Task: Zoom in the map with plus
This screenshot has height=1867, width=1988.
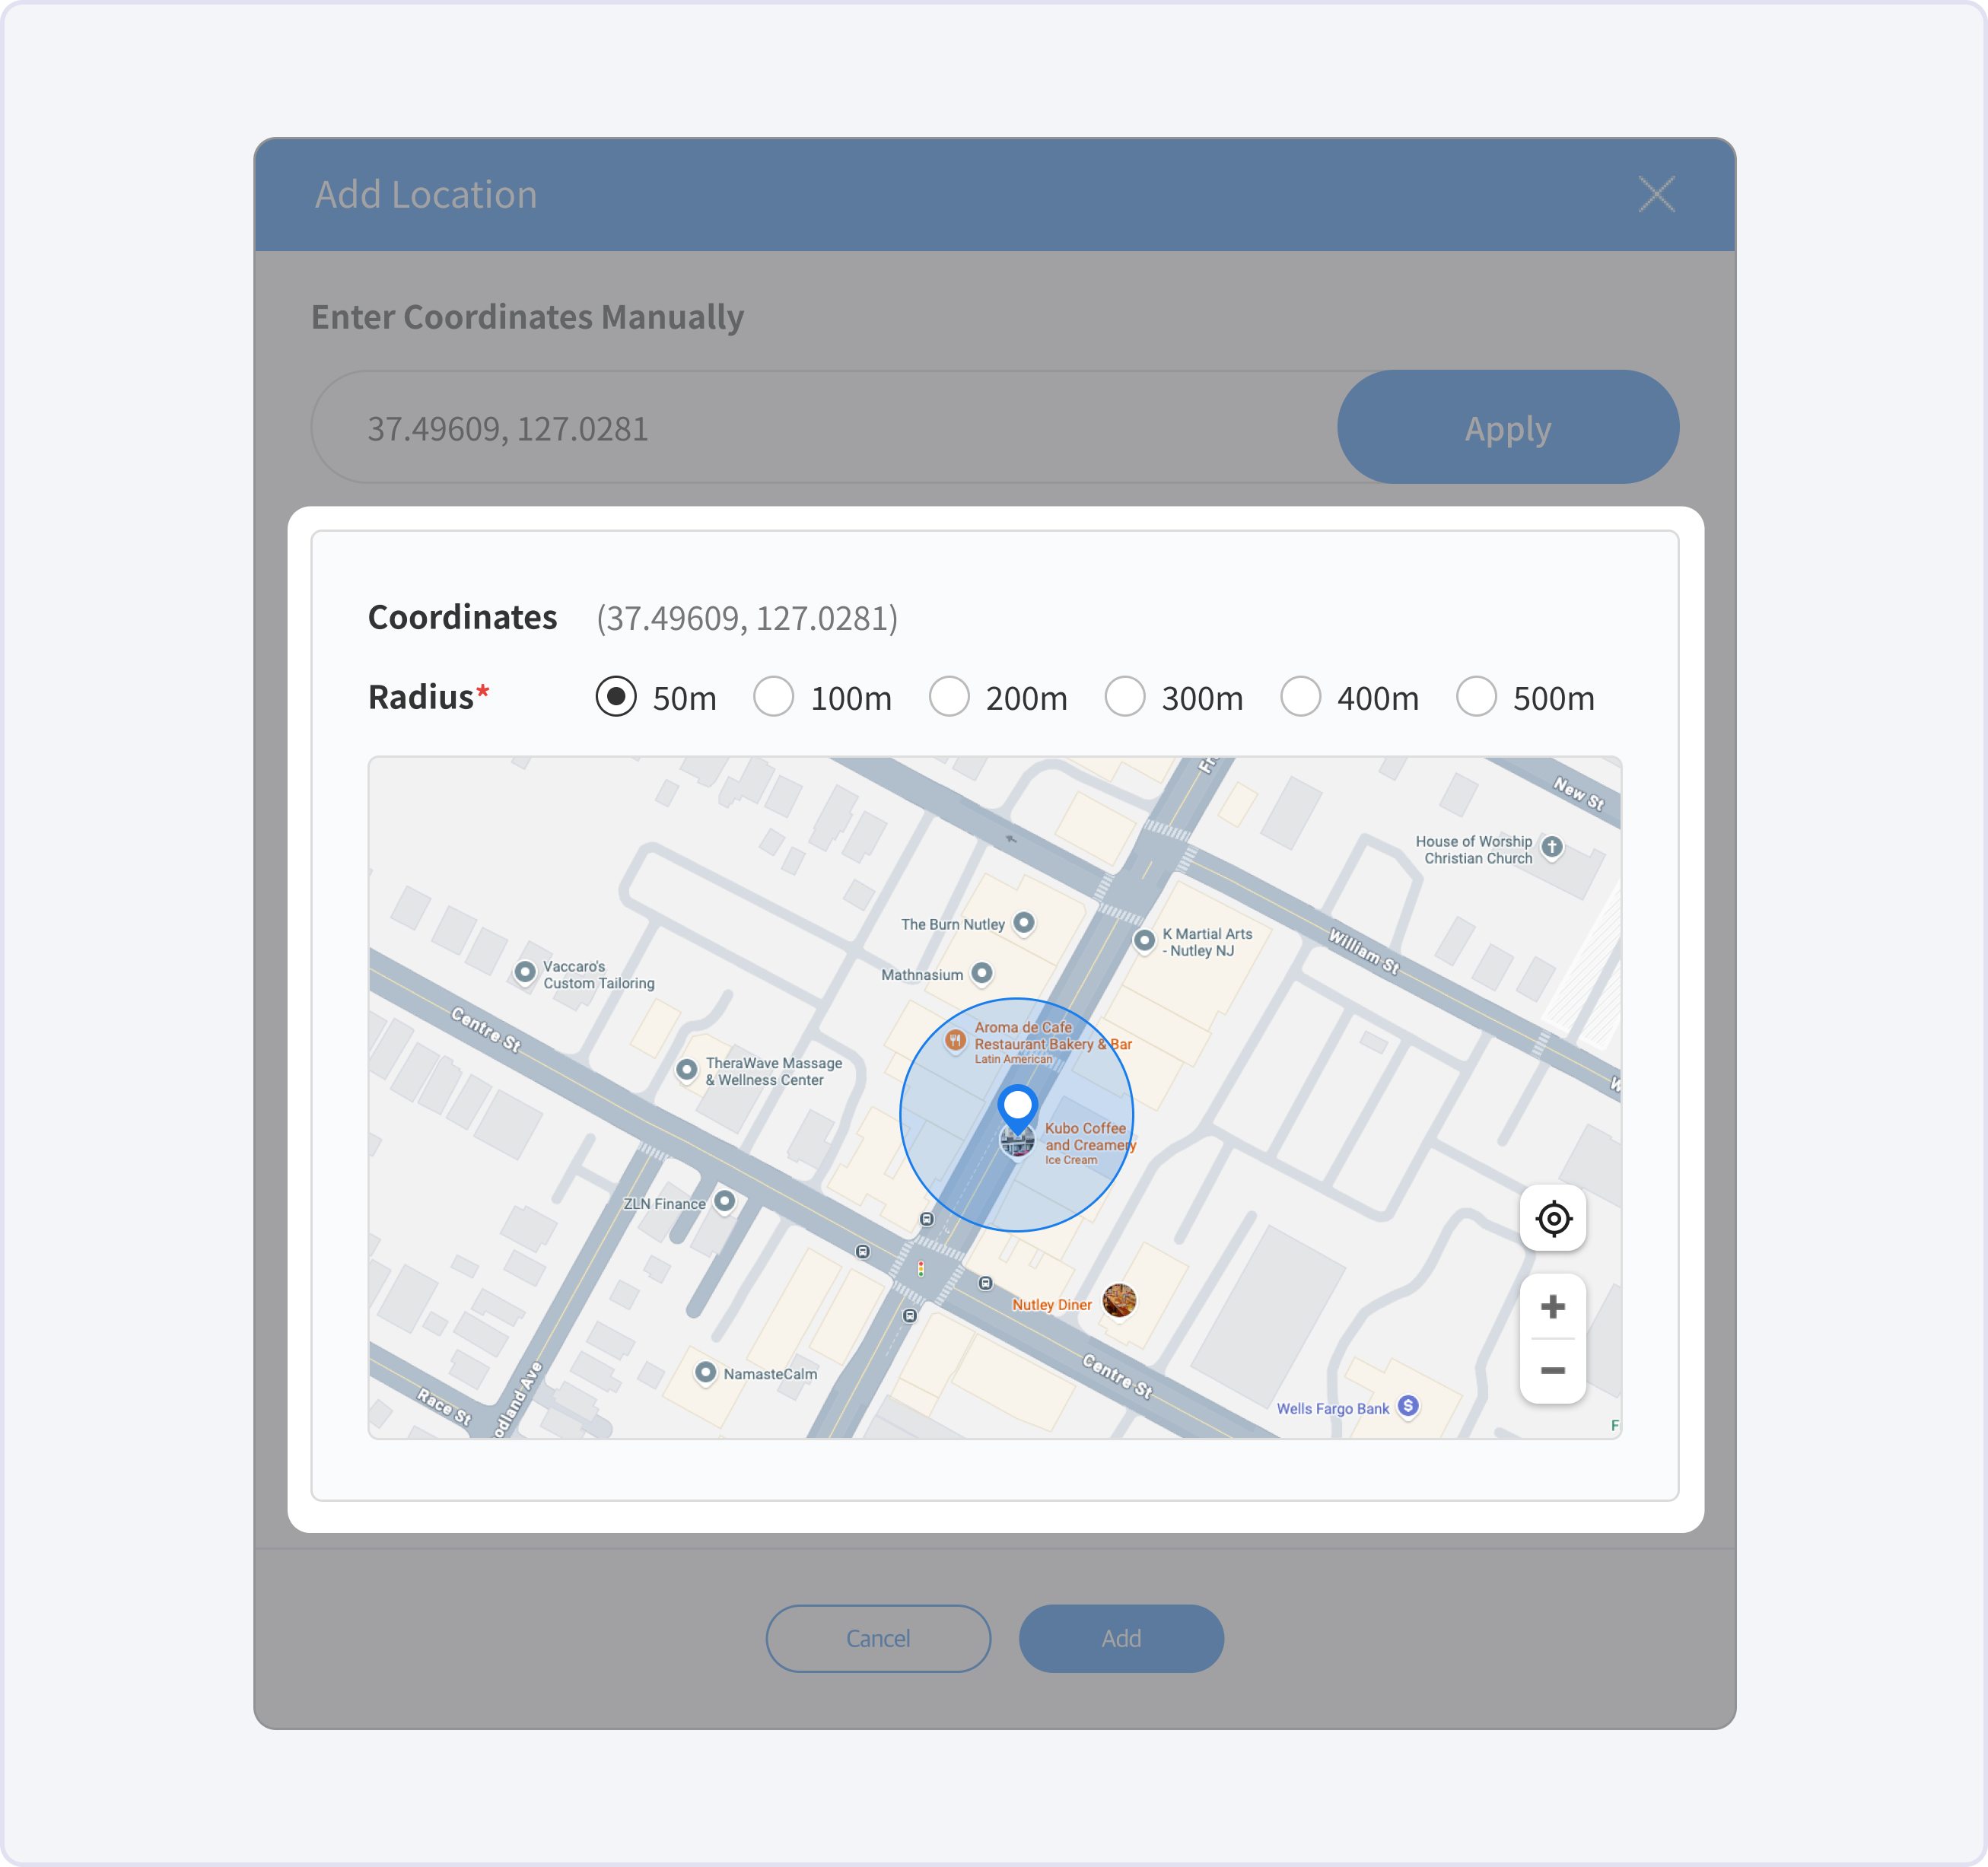Action: click(x=1552, y=1306)
